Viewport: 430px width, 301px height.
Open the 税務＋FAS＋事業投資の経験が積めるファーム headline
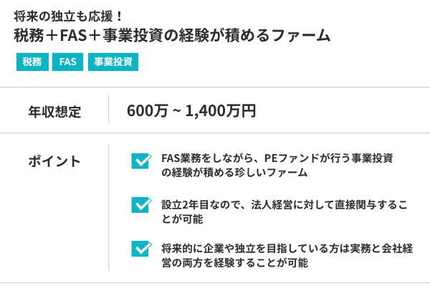(x=172, y=34)
